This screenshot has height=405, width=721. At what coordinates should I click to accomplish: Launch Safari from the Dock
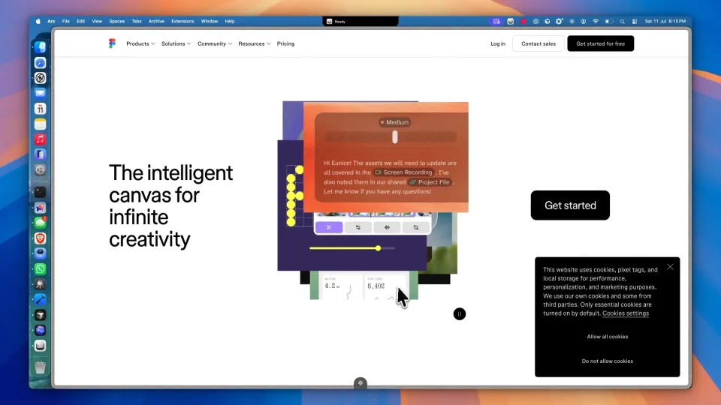click(x=41, y=63)
